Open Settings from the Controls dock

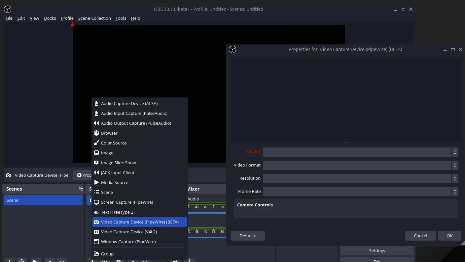(377, 250)
